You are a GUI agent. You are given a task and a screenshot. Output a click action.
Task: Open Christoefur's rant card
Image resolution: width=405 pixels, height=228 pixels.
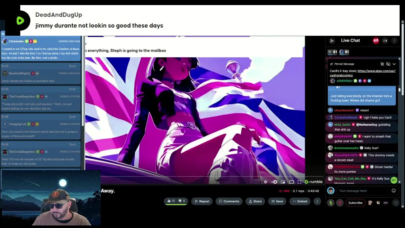(41, 49)
